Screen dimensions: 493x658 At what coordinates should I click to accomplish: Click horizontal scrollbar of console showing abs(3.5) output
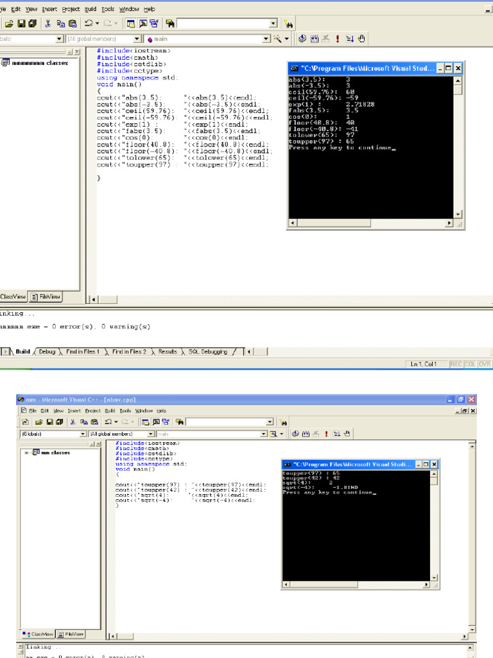pos(370,224)
